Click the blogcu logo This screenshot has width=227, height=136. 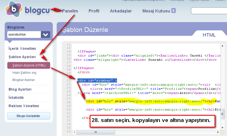(28, 9)
